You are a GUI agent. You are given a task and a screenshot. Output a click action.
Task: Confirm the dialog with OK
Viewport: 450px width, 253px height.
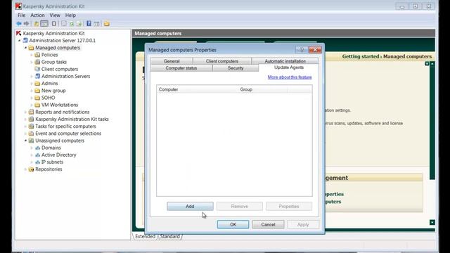pos(233,224)
